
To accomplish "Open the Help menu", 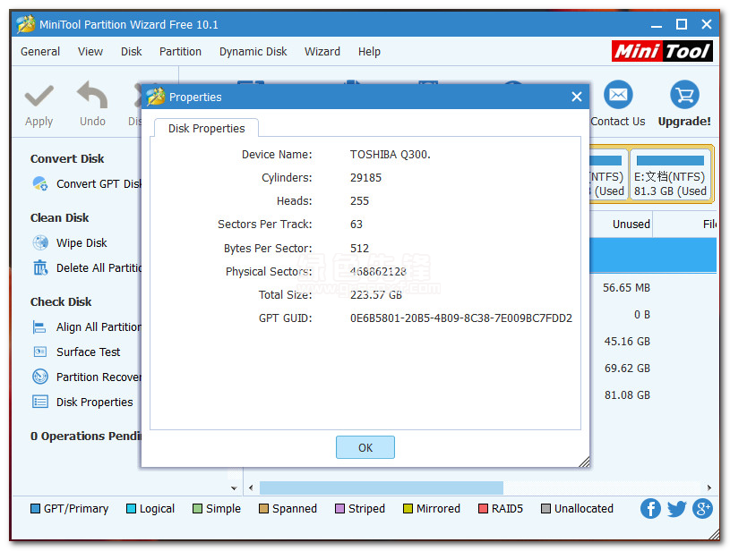I will coord(369,52).
